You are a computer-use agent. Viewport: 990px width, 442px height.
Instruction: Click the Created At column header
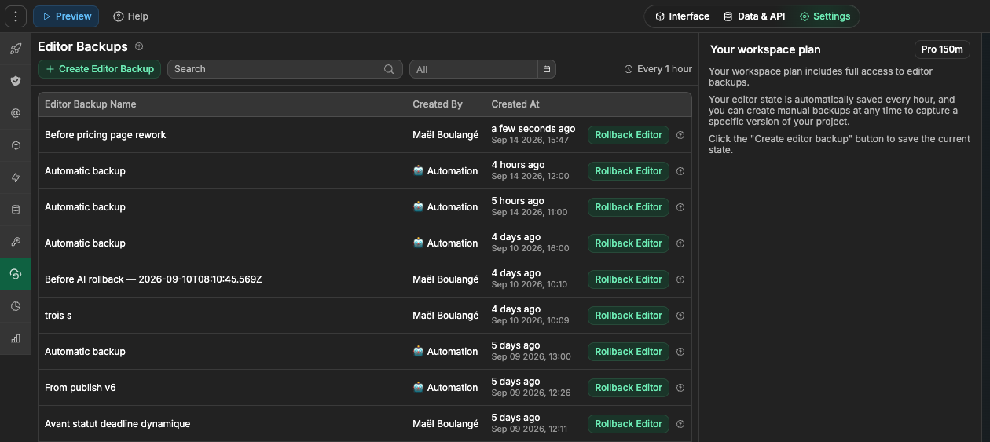pos(515,104)
